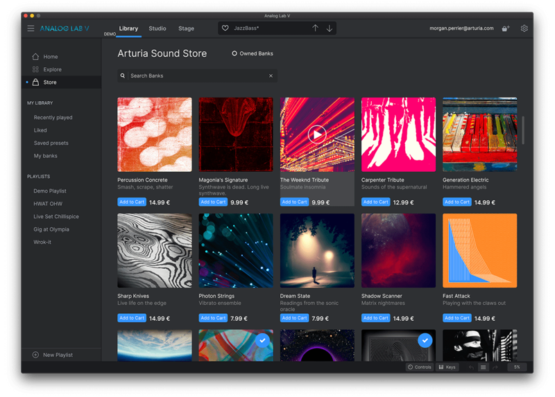The width and height of the screenshot is (555, 397).
Task: Go to previous preset with up arrow
Action: [315, 28]
